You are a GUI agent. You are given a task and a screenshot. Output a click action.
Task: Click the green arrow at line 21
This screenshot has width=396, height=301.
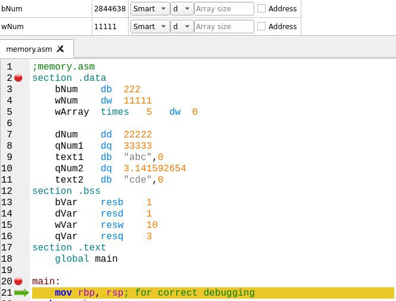click(x=21, y=293)
